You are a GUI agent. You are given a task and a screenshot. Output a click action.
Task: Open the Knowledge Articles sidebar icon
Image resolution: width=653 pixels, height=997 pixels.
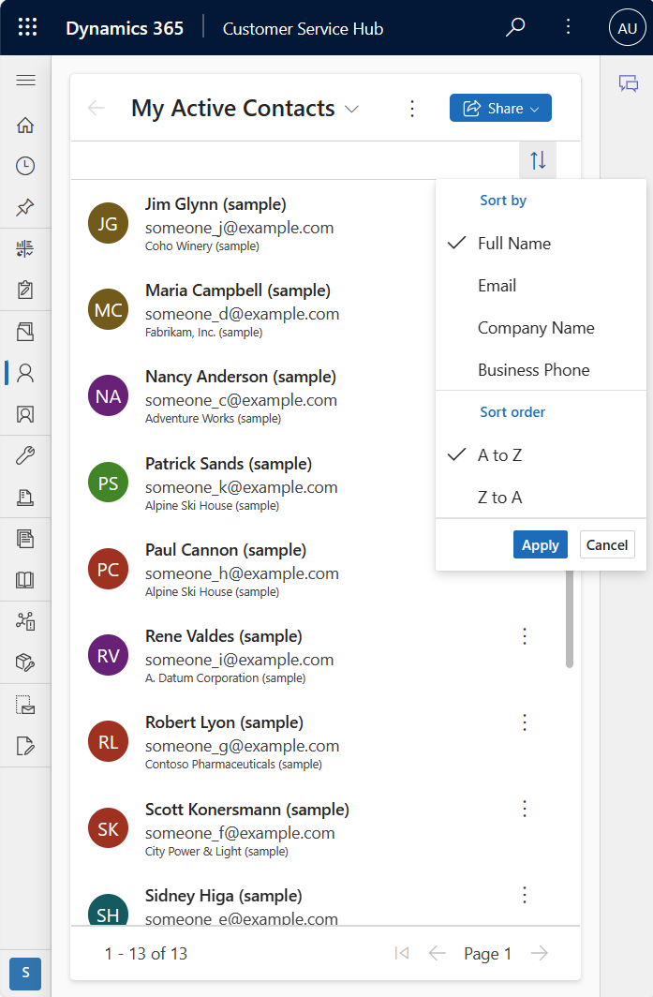[25, 539]
